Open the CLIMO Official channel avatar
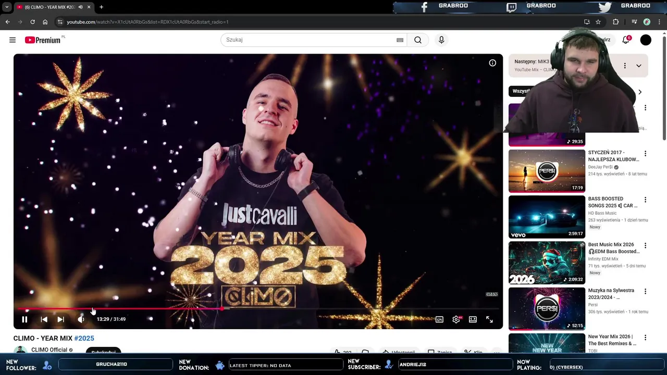The width and height of the screenshot is (667, 375). (x=20, y=351)
